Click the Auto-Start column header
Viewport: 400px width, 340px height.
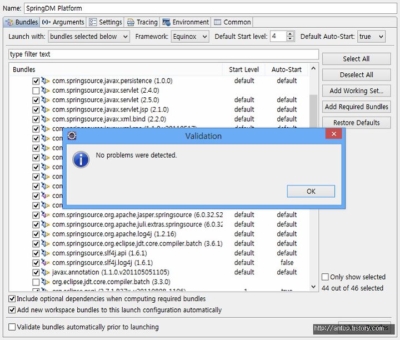click(x=287, y=69)
